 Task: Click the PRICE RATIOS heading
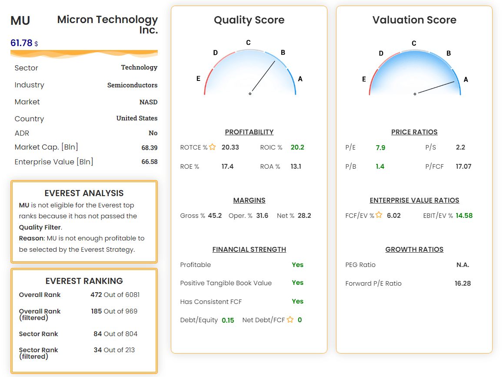tap(414, 132)
